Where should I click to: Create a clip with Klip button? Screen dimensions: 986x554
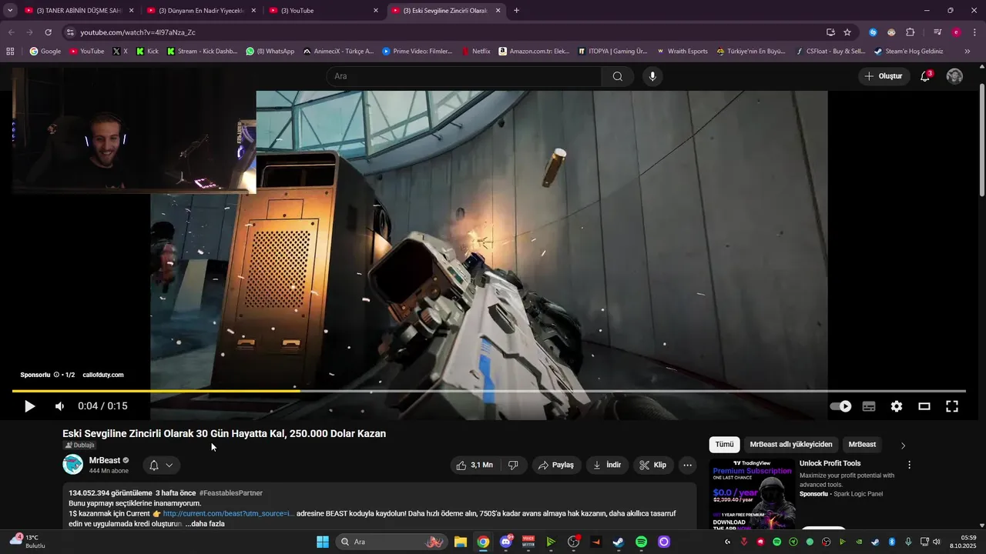pyautogui.click(x=653, y=465)
